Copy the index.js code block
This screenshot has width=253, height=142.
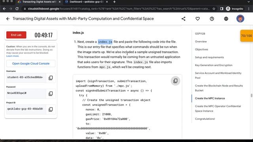[x=176, y=81]
